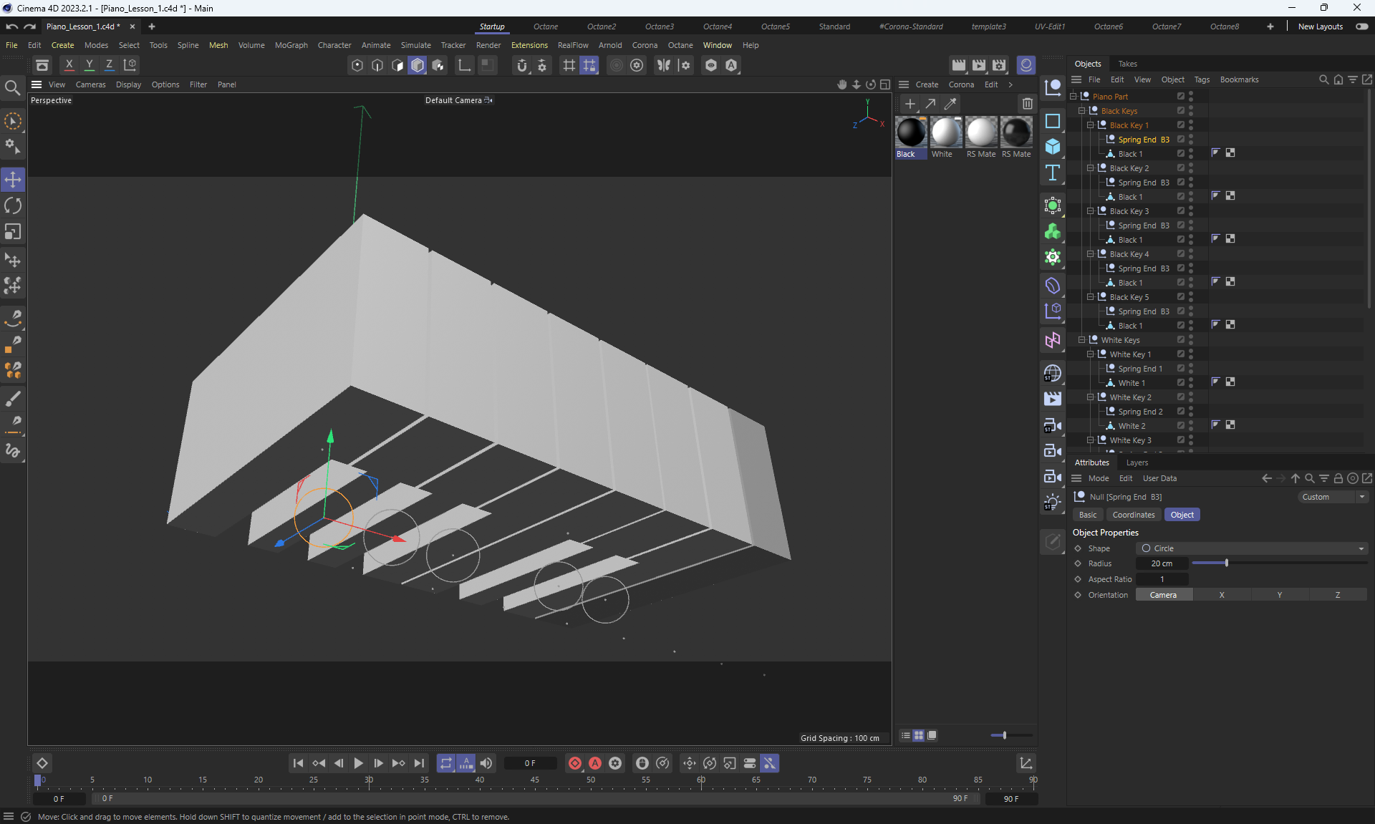Collapse the White Keys tree node
This screenshot has width=1375, height=824.
[1081, 340]
